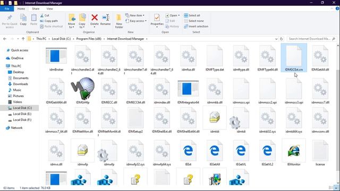Go up one folder level

(x=23, y=39)
